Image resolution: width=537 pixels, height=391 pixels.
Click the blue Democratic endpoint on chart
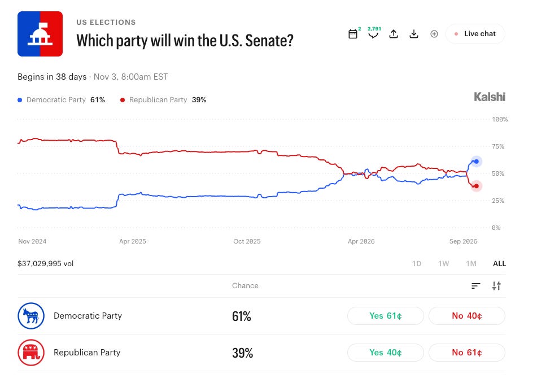pos(476,162)
